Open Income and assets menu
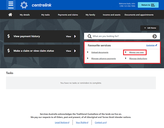The height and width of the screenshot is (128, 164). (x=112, y=15)
